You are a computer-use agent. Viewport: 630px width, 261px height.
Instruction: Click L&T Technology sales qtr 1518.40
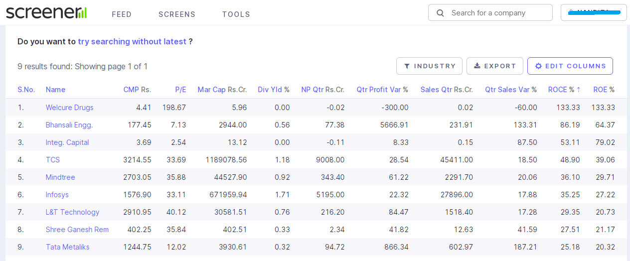[459, 212]
